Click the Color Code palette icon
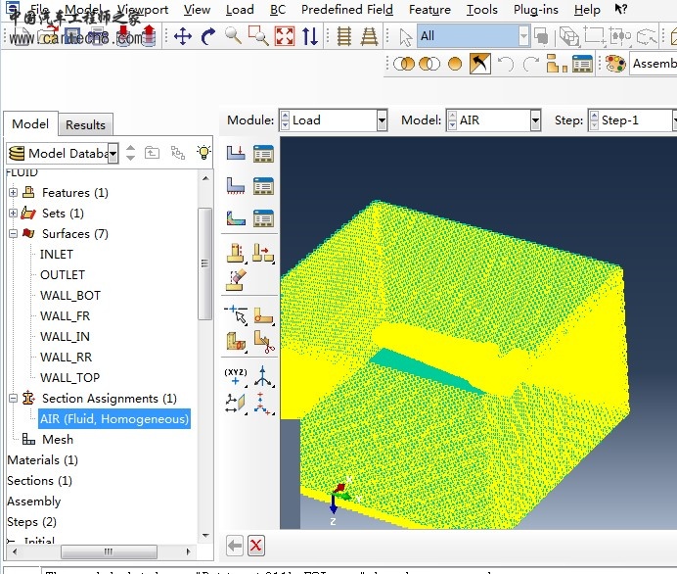This screenshot has height=574, width=677. (614, 64)
